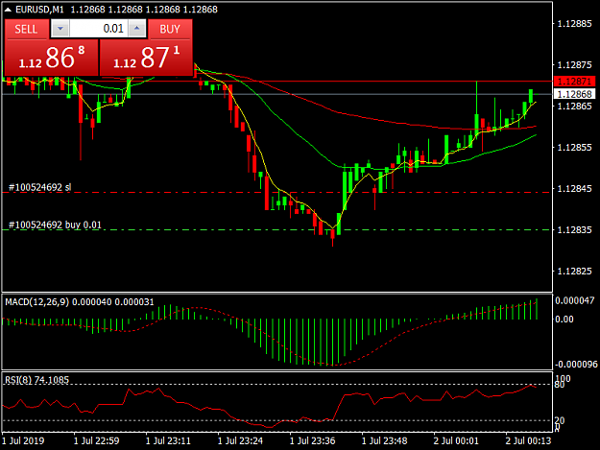Screen dimensions: 600x450
Task: Collapse the one-click trading panel triangle
Action: coord(8,10)
